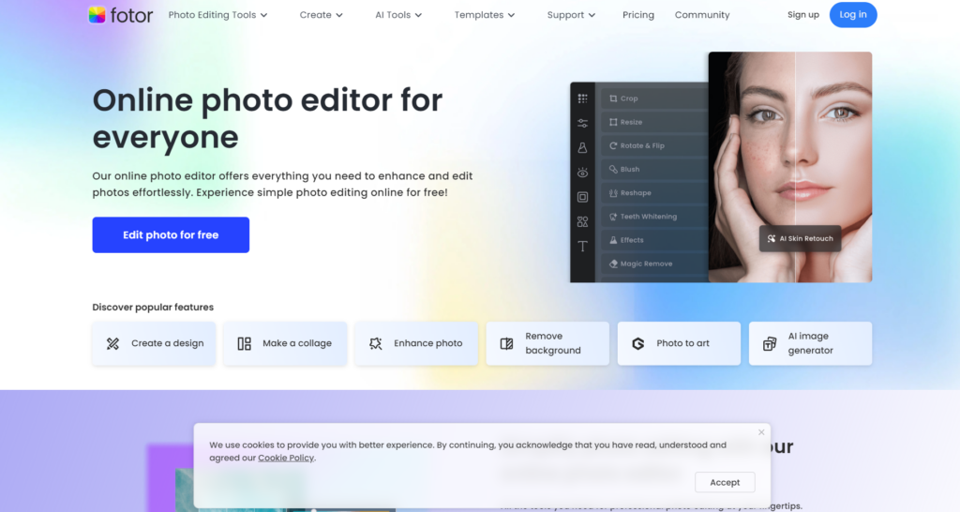
Task: Open the Community menu item
Action: 702,15
